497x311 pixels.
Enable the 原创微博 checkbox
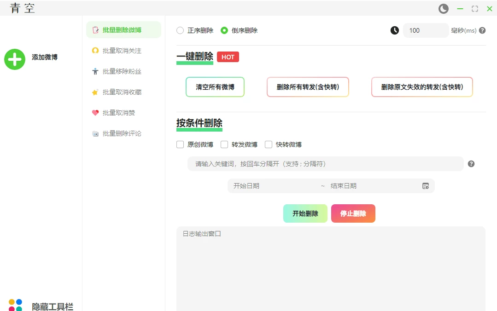[x=180, y=144]
